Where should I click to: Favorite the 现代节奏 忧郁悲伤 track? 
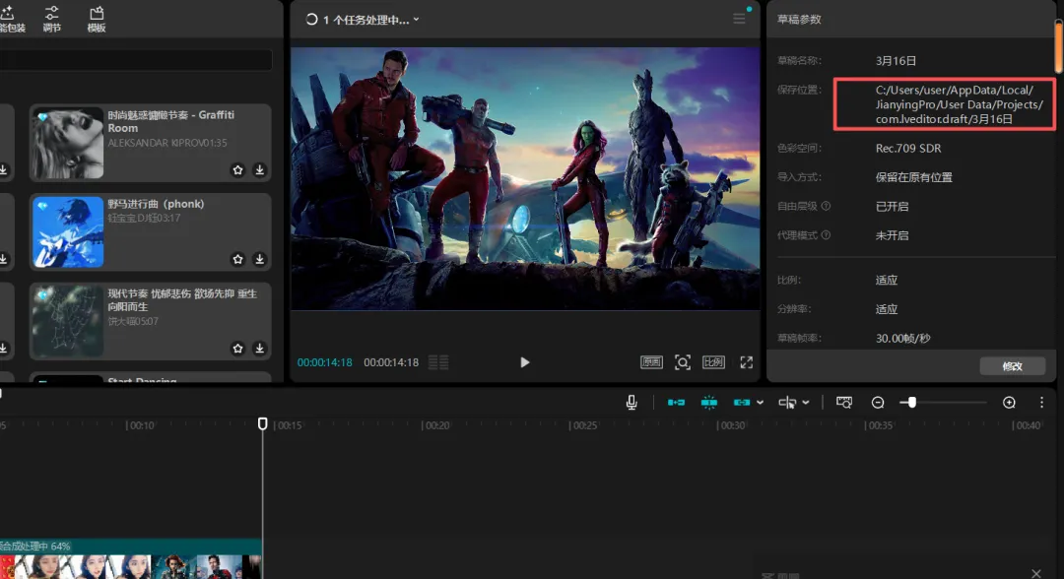coord(237,349)
